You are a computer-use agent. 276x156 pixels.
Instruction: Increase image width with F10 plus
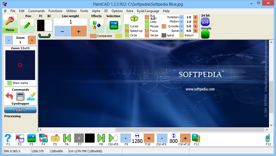point(149,138)
